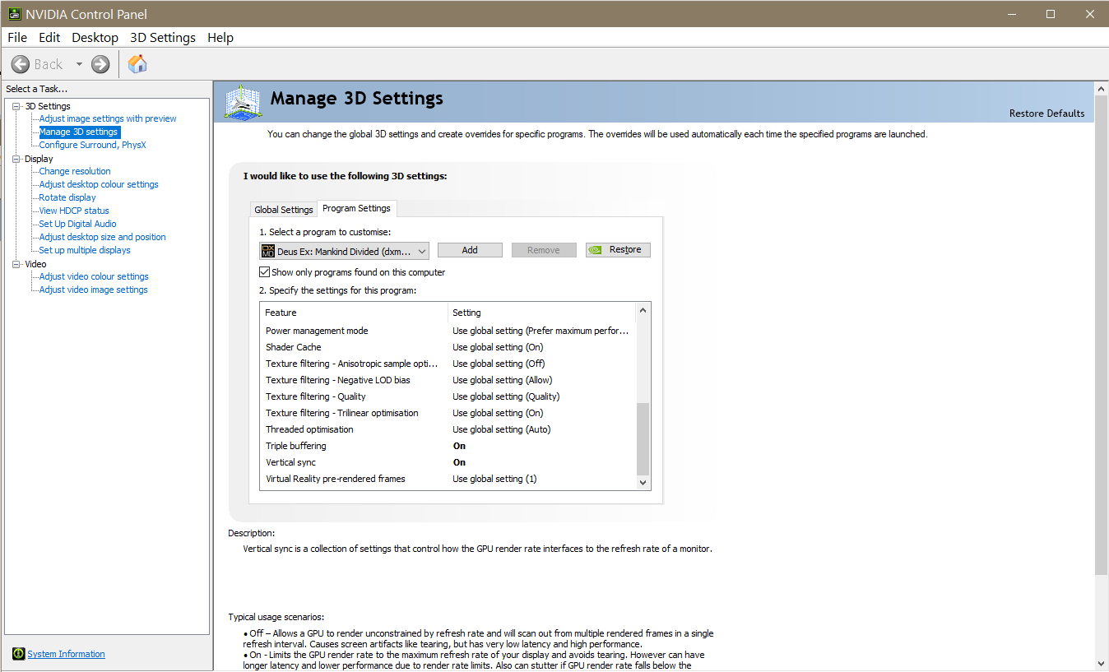Screen dimensions: 1109x672
Task: Go to the Home icon in toolbar
Action: [x=137, y=64]
